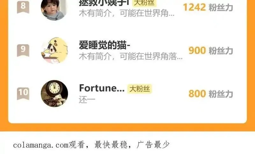Open the Fortune... user name
This screenshot has height=154, width=255.
102,88
